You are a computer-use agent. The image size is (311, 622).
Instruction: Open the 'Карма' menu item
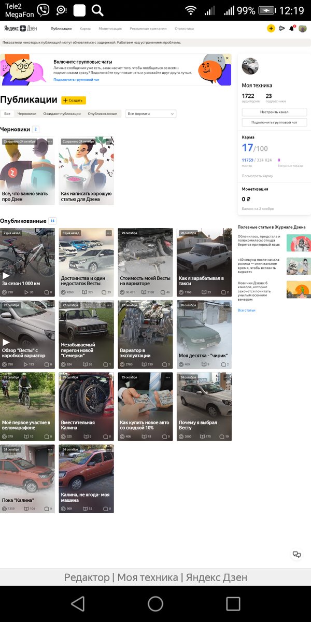[85, 29]
